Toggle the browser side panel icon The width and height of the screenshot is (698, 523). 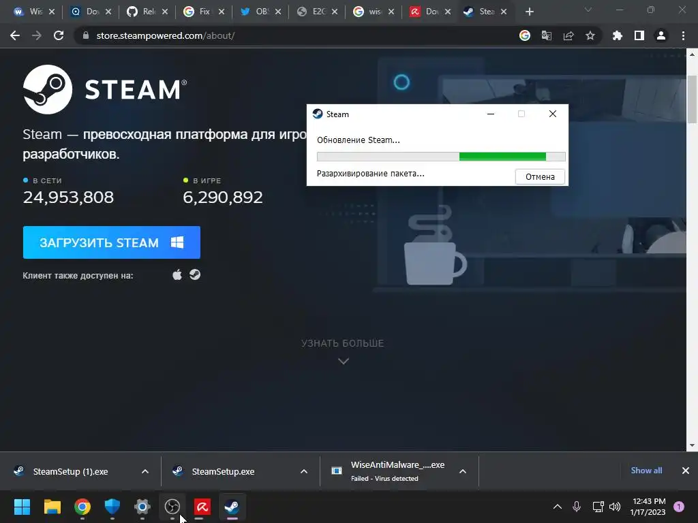[x=639, y=35]
